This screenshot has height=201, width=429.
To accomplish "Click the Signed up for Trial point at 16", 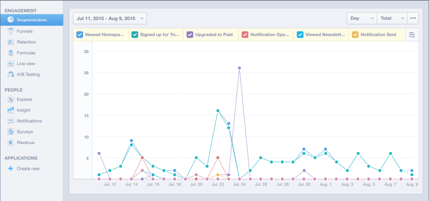I will (218, 111).
